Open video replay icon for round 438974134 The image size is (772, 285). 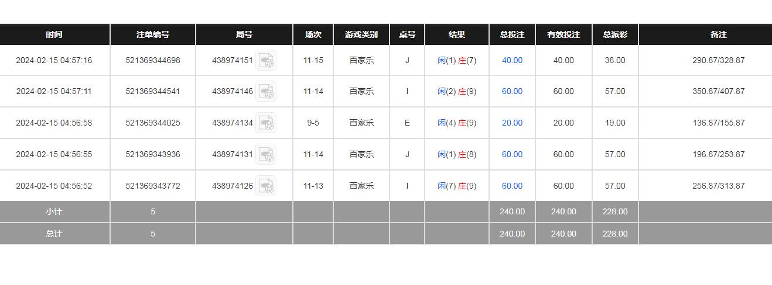266,123
